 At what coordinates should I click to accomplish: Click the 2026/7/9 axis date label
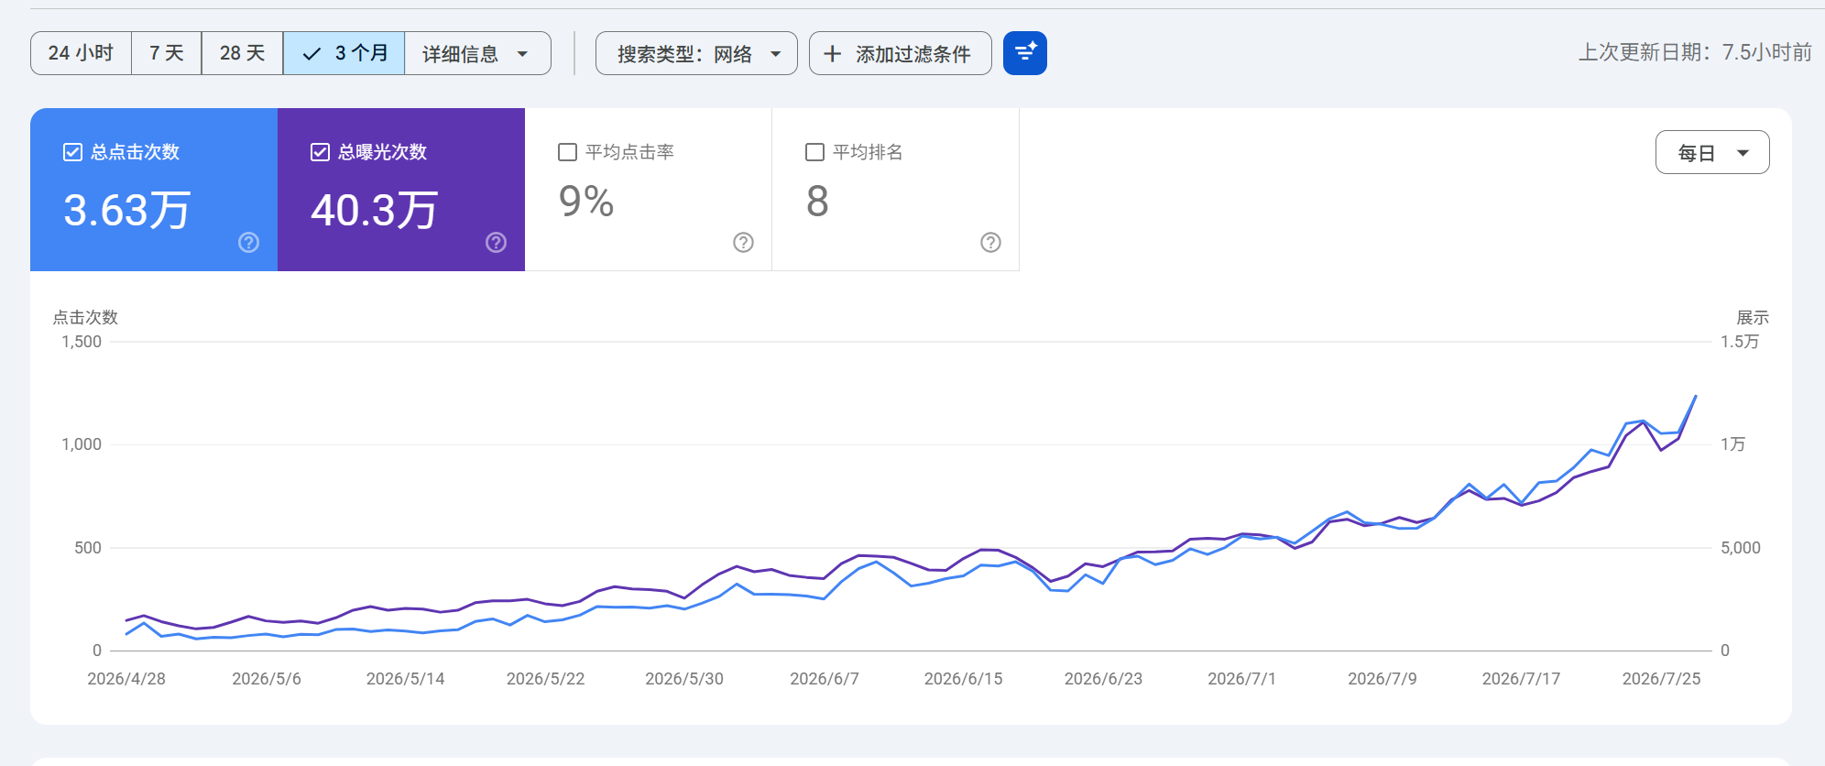tap(1382, 679)
